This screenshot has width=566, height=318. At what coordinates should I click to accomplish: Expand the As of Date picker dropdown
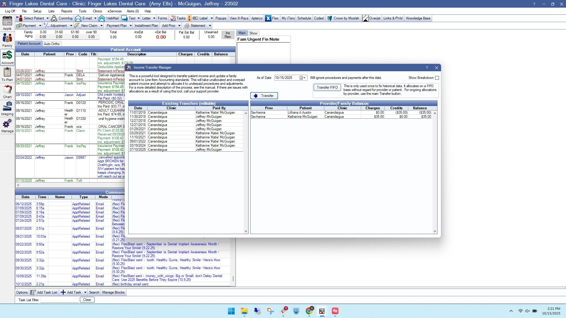click(x=305, y=78)
